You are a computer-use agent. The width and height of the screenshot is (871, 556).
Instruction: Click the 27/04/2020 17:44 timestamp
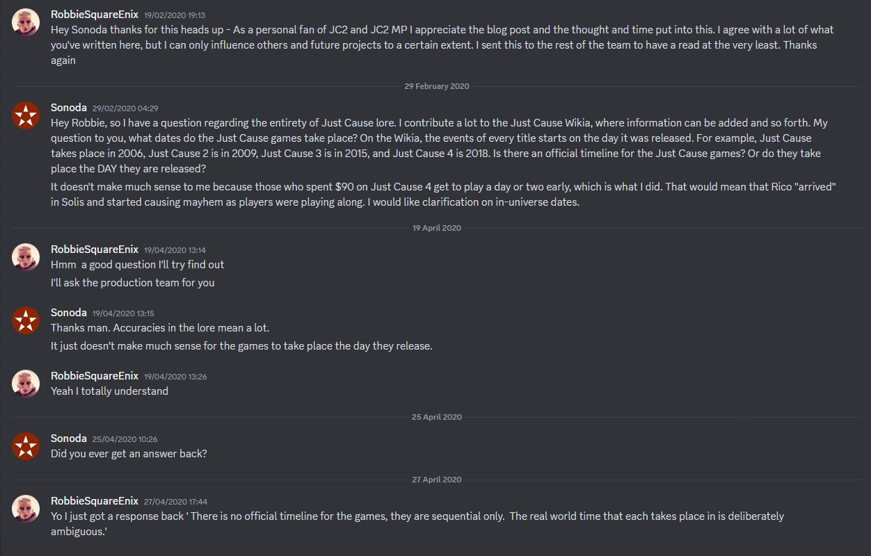(175, 501)
